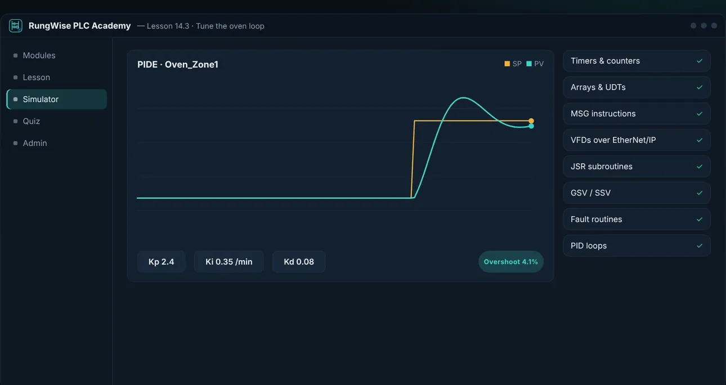
Task: Open the Fault routines topic
Action: click(637, 220)
